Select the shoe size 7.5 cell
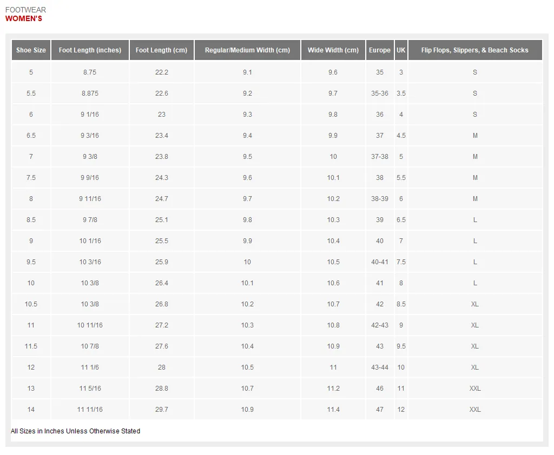Viewport: 554px width, 455px height. (31, 178)
